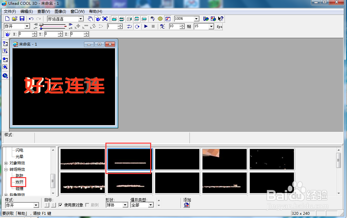Open the 编辑(E) menu
Viewport: 347px width, 218px height.
pyautogui.click(x=27, y=11)
